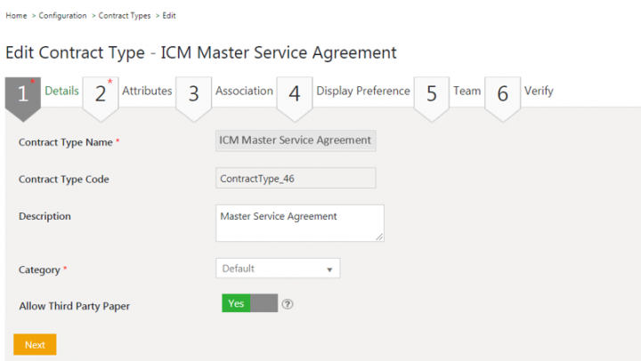Open the Association tab
Image resolution: width=641 pixels, height=361 pixels.
244,91
